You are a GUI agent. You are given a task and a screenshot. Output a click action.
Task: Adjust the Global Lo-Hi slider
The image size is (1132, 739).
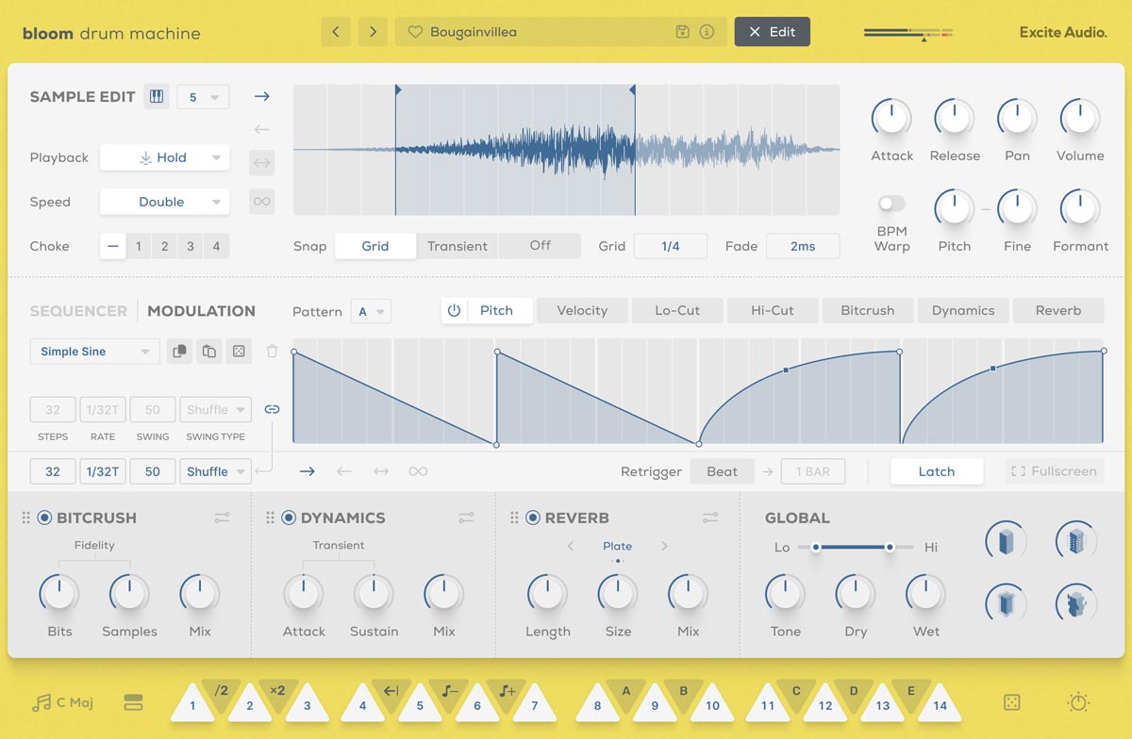[x=854, y=546]
